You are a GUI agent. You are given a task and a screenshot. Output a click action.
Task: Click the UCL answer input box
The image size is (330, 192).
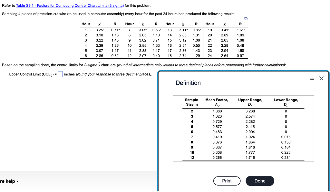[x=60, y=74]
